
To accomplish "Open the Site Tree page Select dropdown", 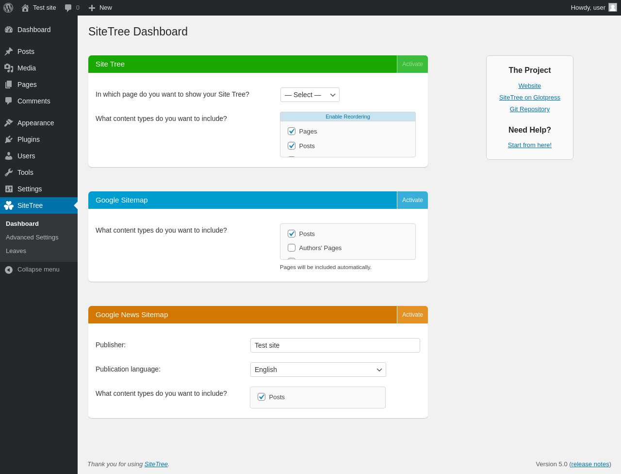I will point(310,95).
